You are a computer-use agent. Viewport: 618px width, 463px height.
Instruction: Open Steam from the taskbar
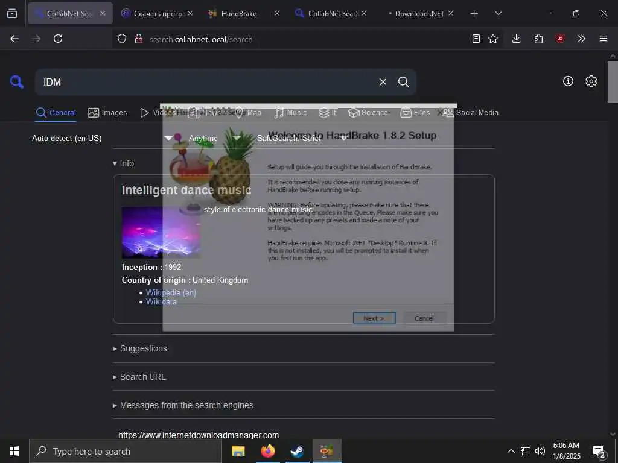click(x=297, y=451)
